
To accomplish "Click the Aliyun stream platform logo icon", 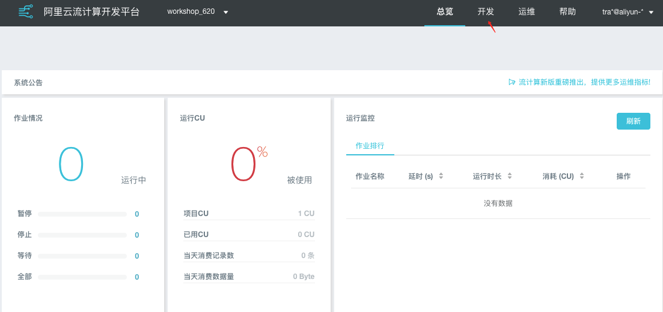I will tap(26, 11).
